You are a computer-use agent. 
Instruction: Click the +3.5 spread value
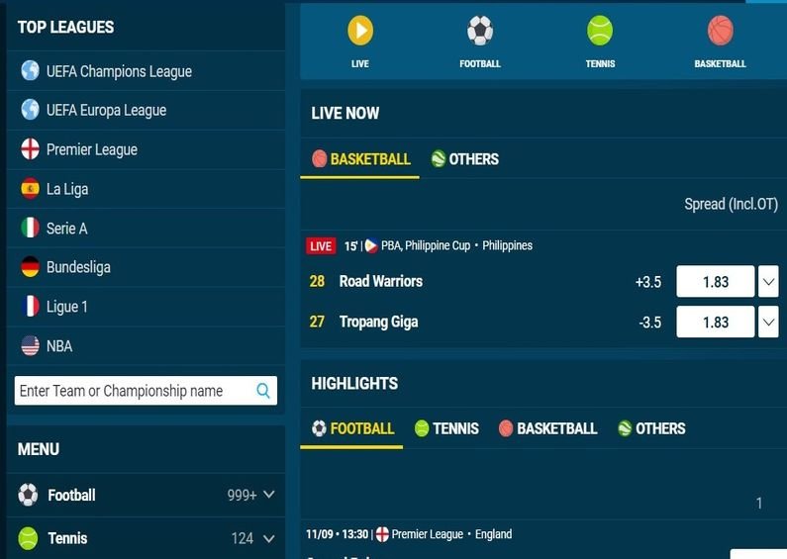point(648,282)
